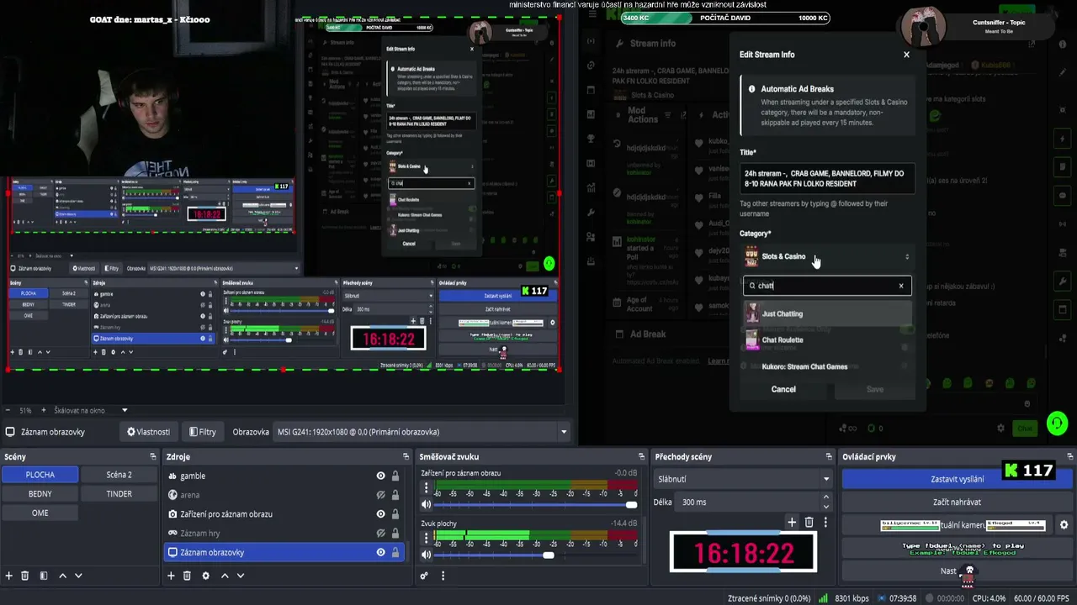
Task: Open the Obrazovka display selection dropdown
Action: 422,432
